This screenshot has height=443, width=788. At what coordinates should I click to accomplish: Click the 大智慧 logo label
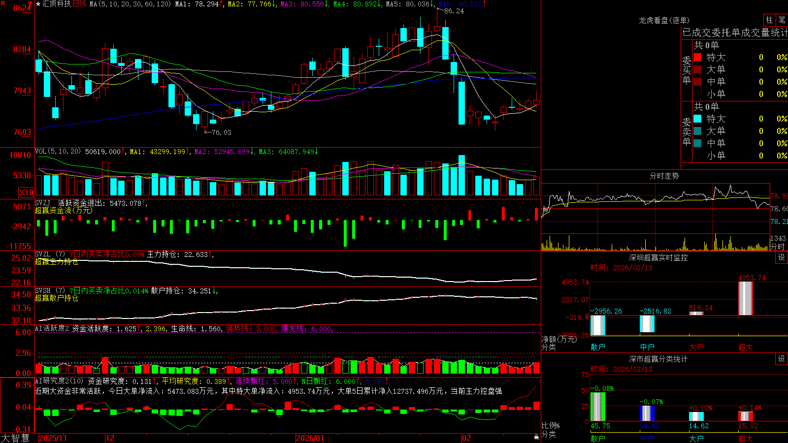(15, 438)
